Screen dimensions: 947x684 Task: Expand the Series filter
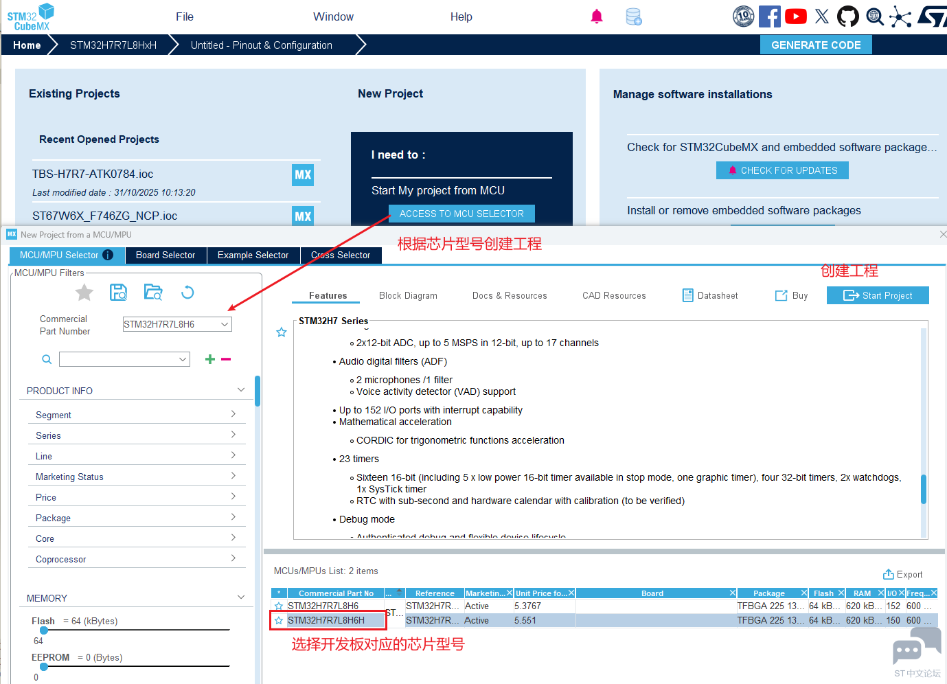click(233, 435)
